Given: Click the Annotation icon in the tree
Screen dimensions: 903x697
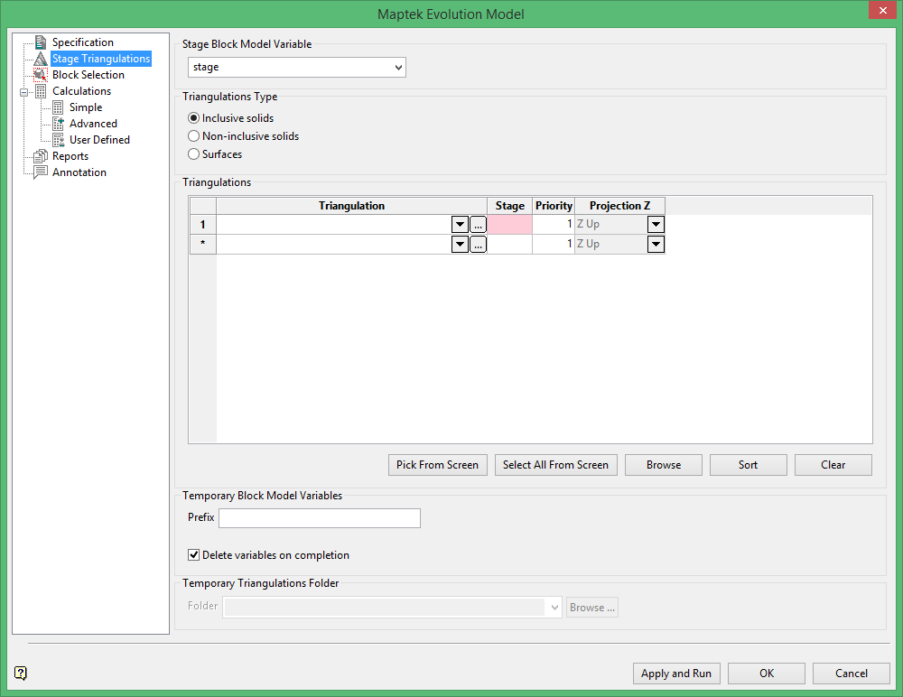Looking at the screenshot, I should coord(39,172).
